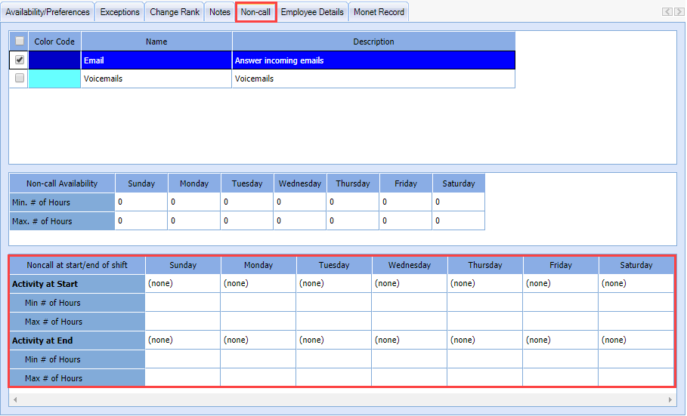Click the Description column header
The height and width of the screenshot is (416, 687).
pos(373,42)
